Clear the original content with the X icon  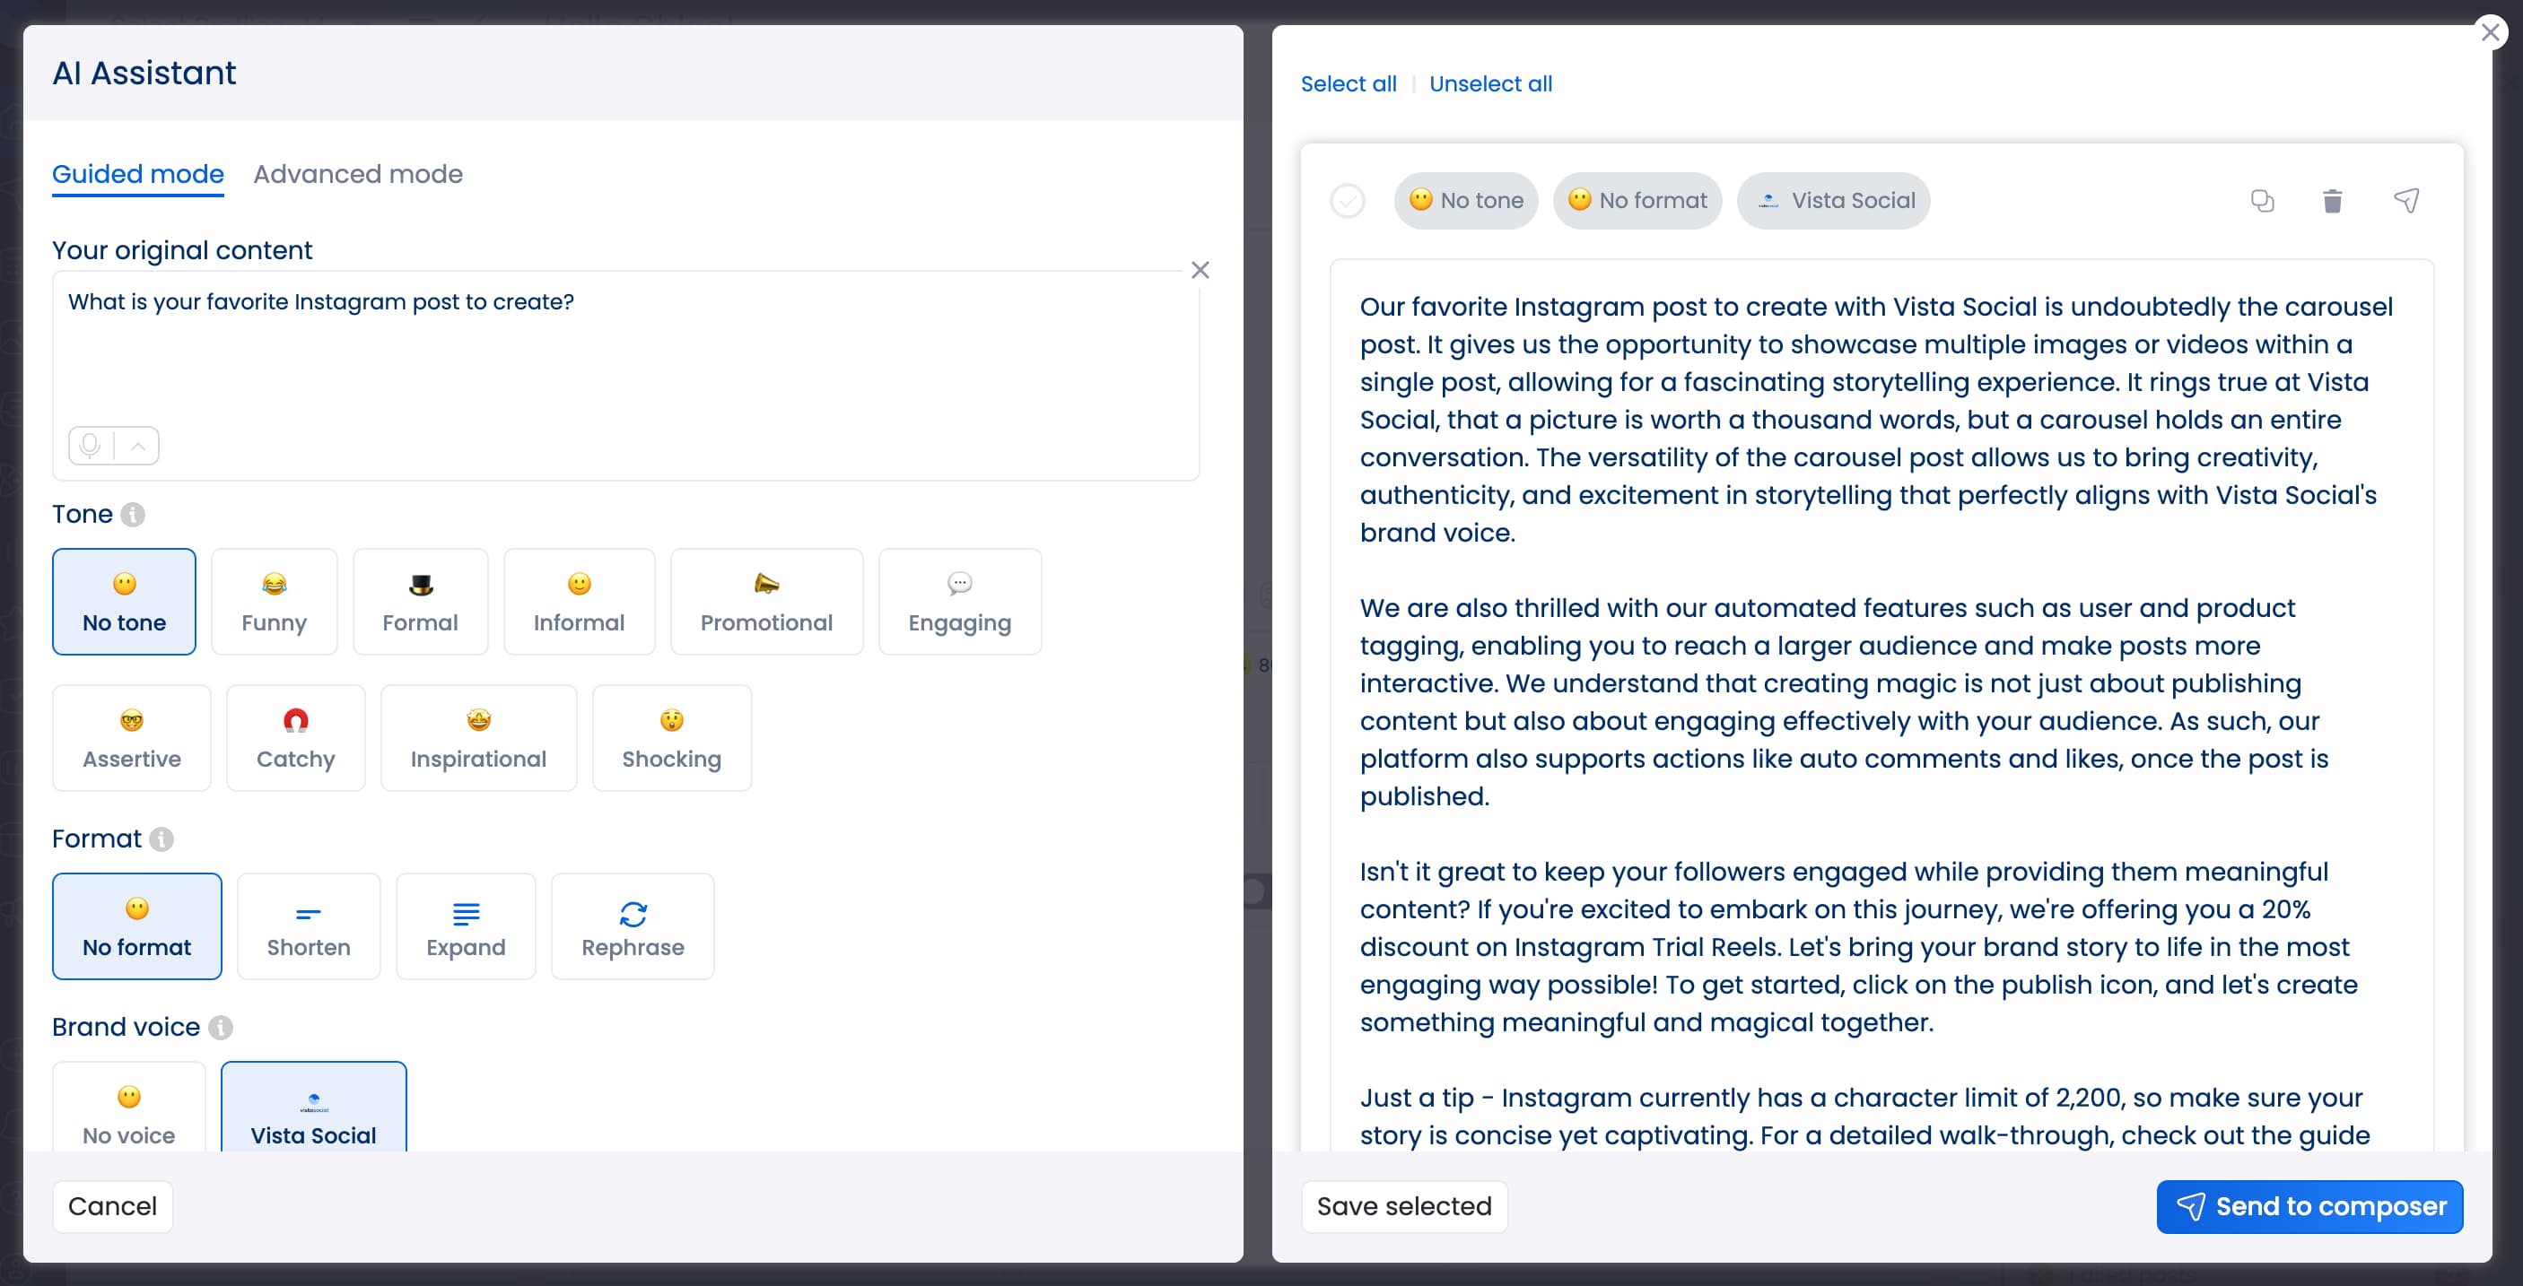(1200, 270)
